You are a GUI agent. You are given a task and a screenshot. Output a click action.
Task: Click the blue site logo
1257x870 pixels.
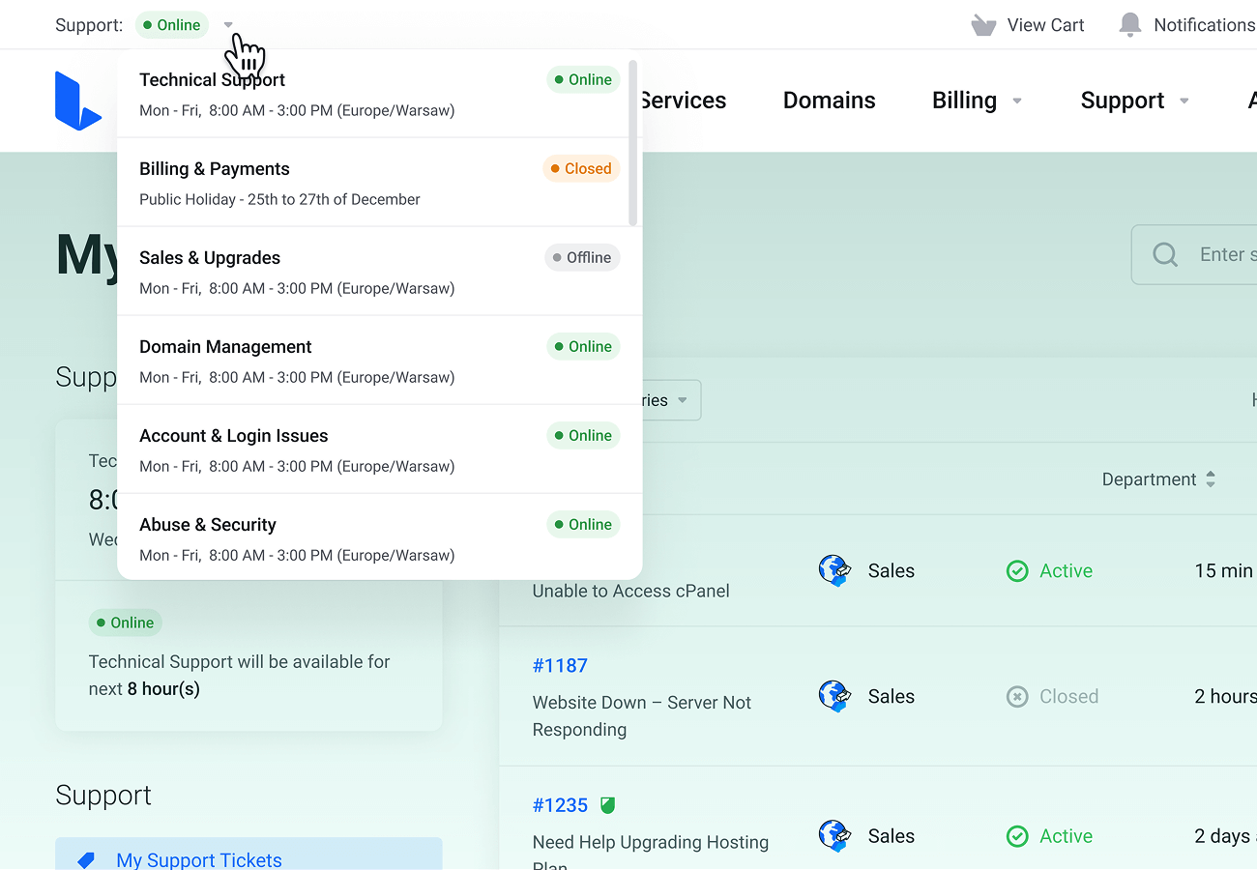(78, 101)
